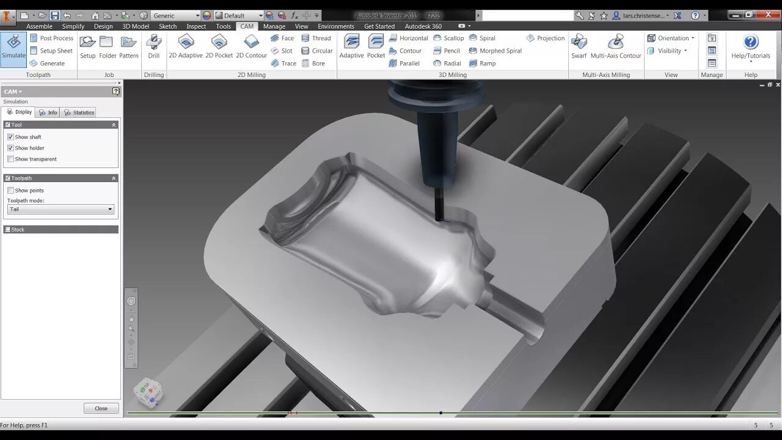Choose the 2D Adaptive milling strategy
Image resolution: width=782 pixels, height=440 pixels.
pos(186,48)
